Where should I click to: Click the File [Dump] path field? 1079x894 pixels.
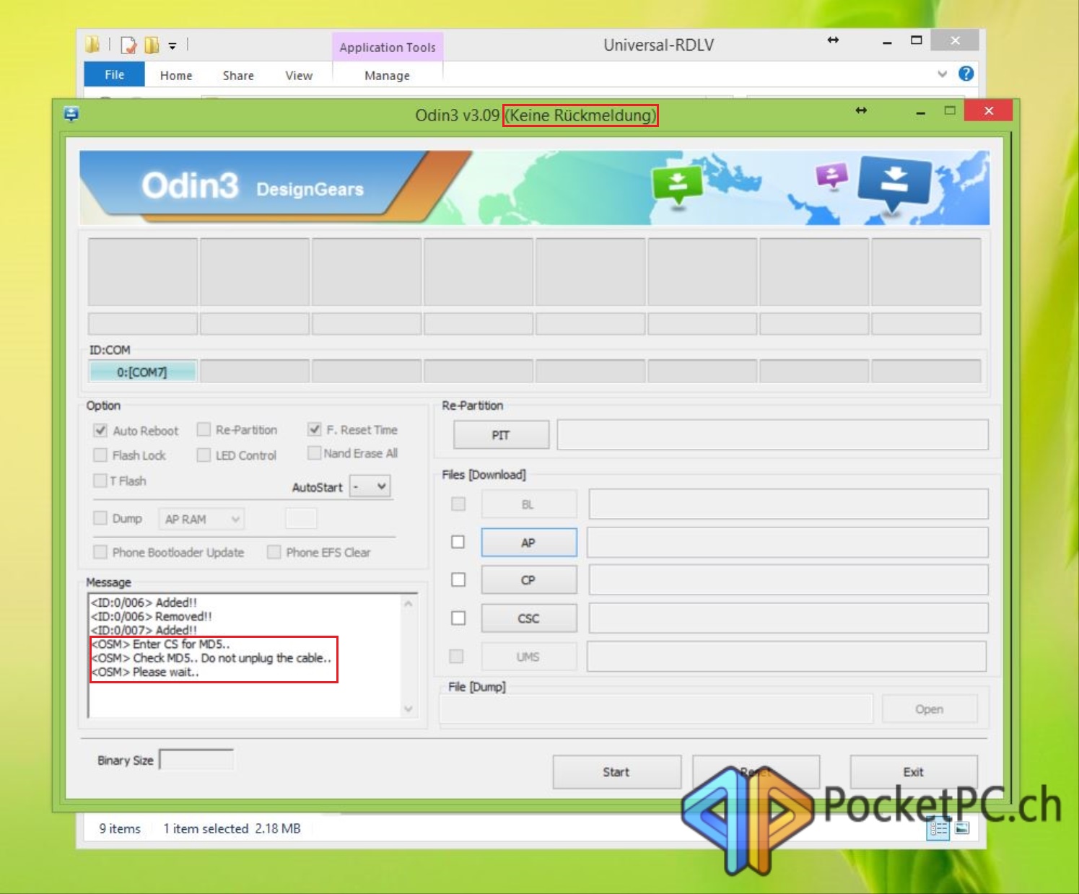pyautogui.click(x=657, y=709)
